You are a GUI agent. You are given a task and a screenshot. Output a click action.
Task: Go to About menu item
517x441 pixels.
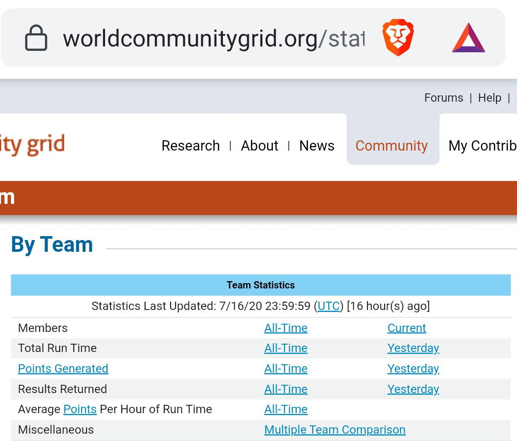(x=259, y=146)
